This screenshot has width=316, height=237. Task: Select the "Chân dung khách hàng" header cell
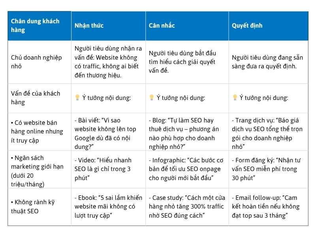tap(39, 26)
